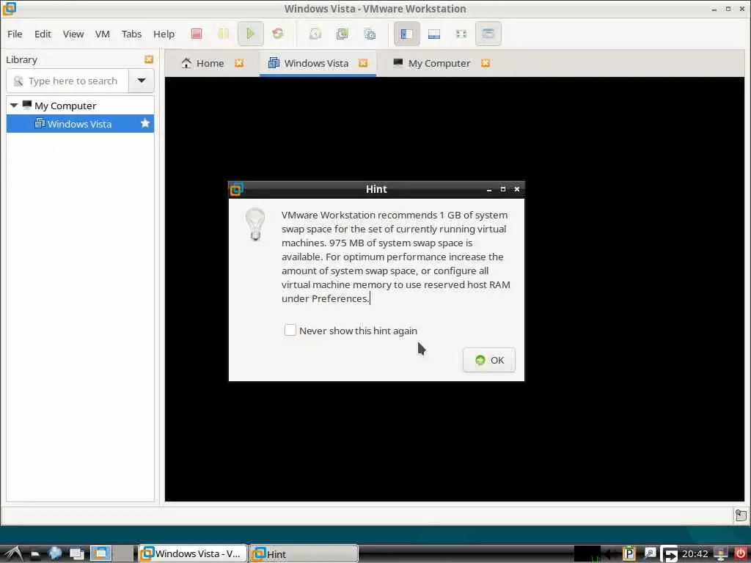
Task: Open the VM menu
Action: [103, 34]
